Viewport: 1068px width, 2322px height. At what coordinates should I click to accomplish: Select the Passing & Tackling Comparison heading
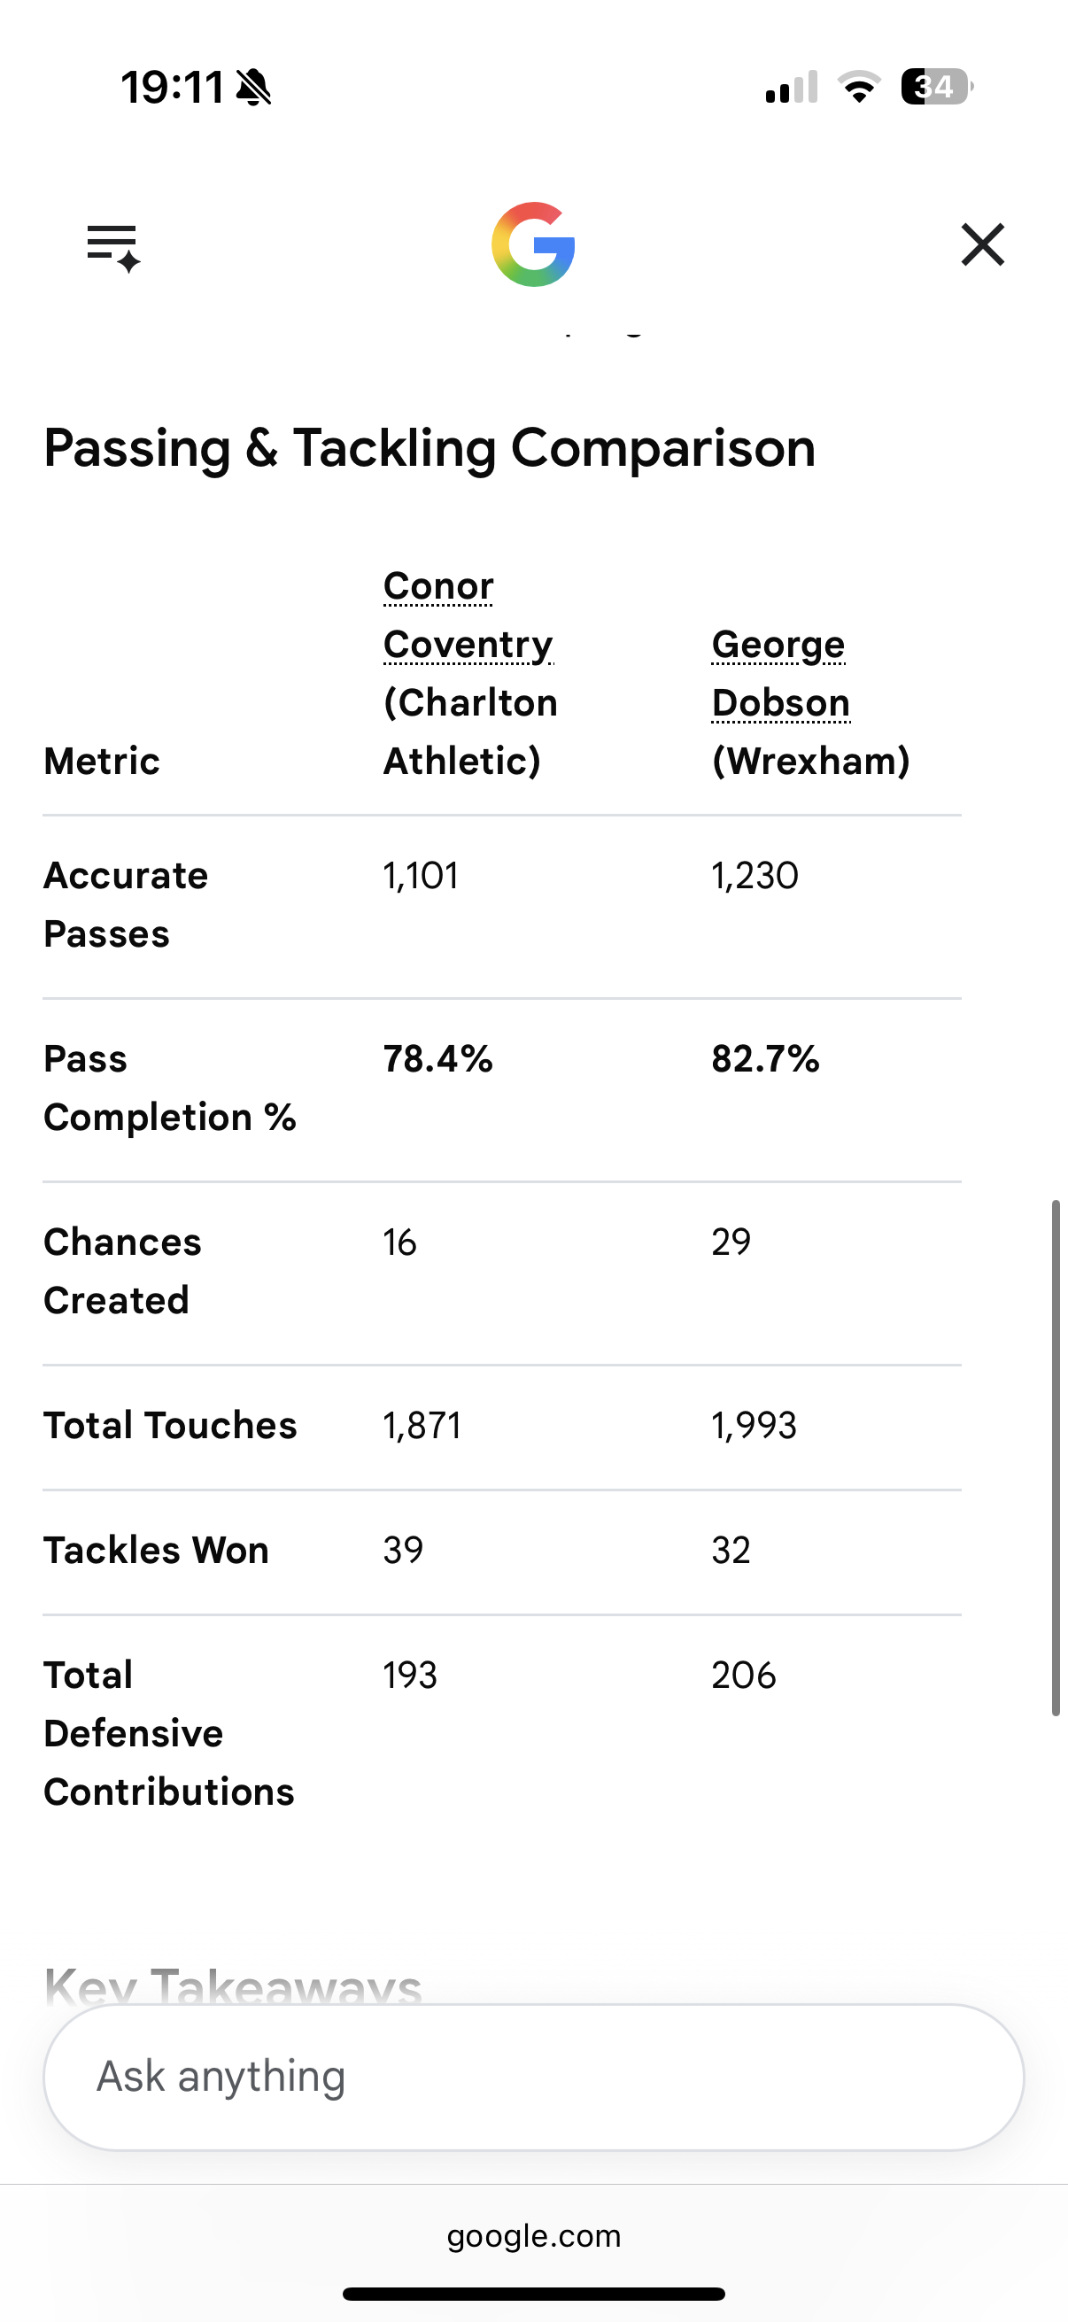click(430, 448)
